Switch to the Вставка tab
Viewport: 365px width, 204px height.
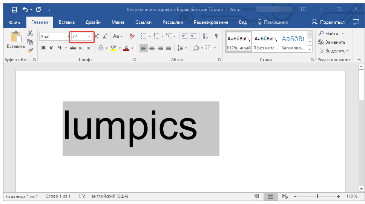click(66, 22)
